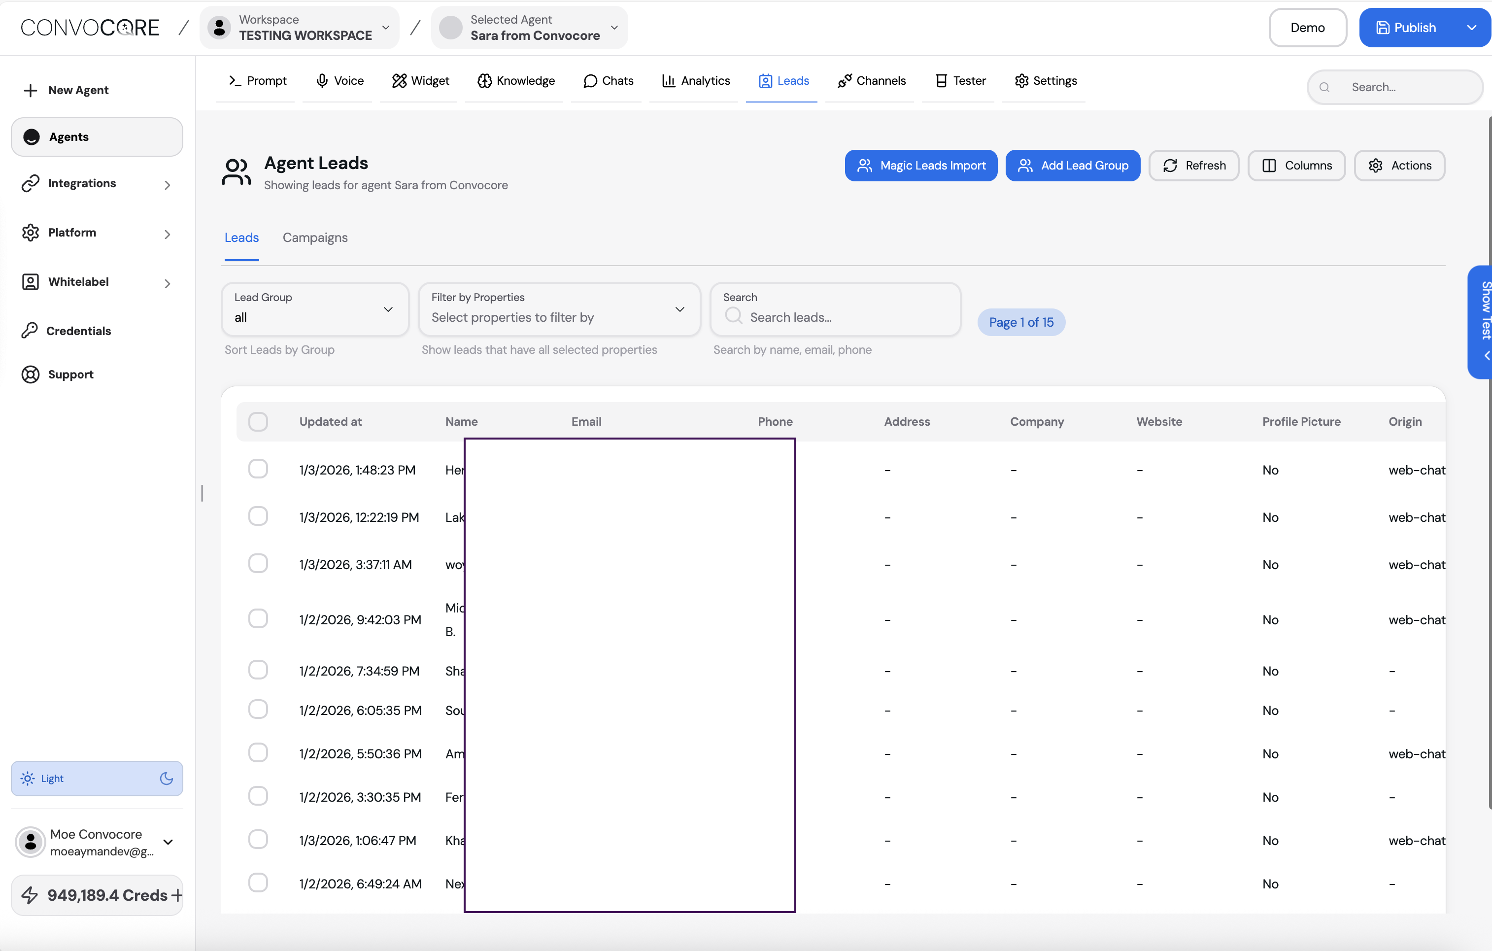Screen dimensions: 1492x951
Task: Click the plus icon beside Creds balance
Action: 177,895
